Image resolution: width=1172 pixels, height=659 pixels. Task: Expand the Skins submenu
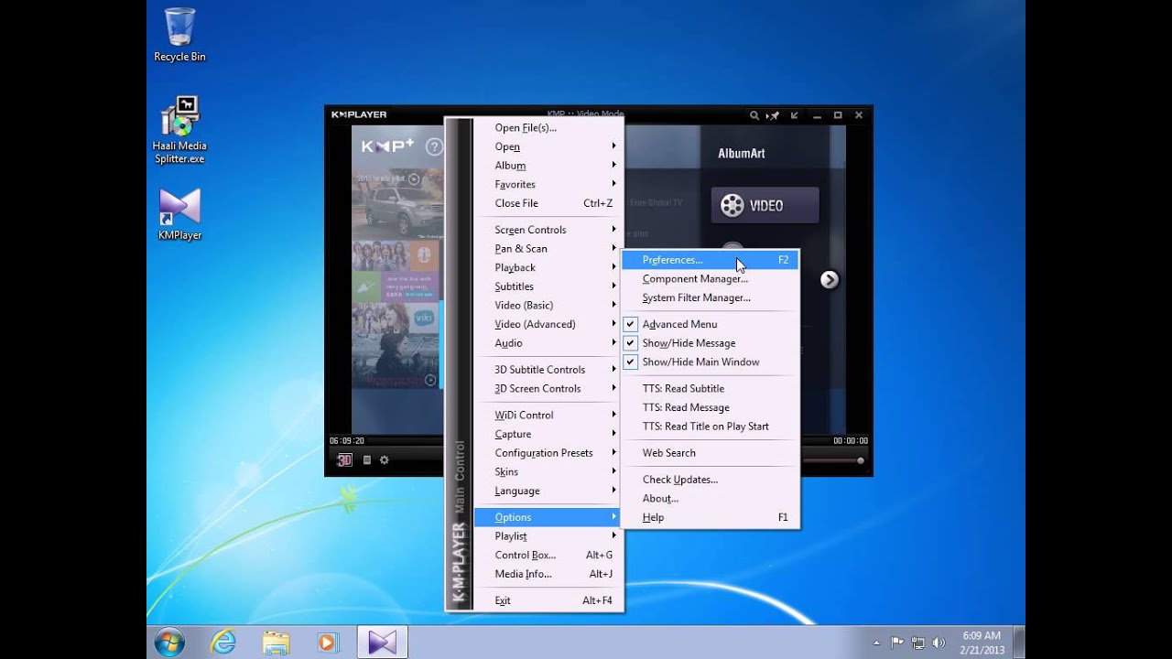point(548,472)
